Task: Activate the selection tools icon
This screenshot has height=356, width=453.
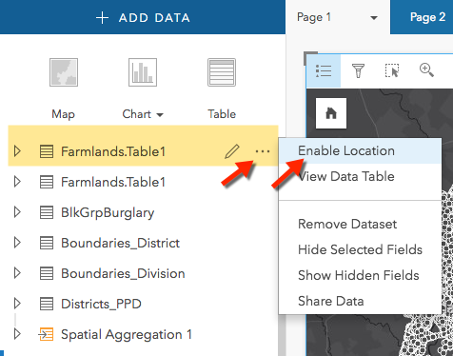Action: click(392, 70)
